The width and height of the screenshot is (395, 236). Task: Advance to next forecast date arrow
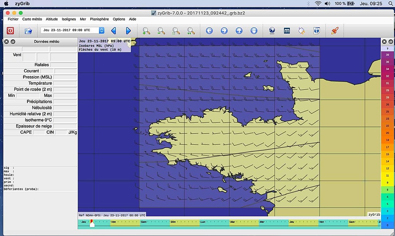tap(128, 31)
